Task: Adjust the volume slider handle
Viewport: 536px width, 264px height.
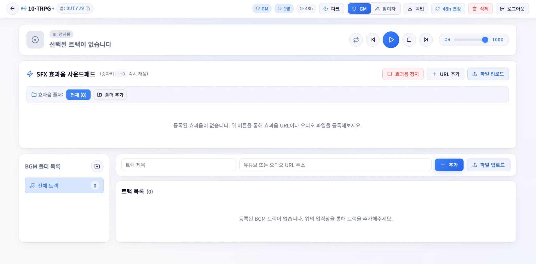Action: point(485,40)
